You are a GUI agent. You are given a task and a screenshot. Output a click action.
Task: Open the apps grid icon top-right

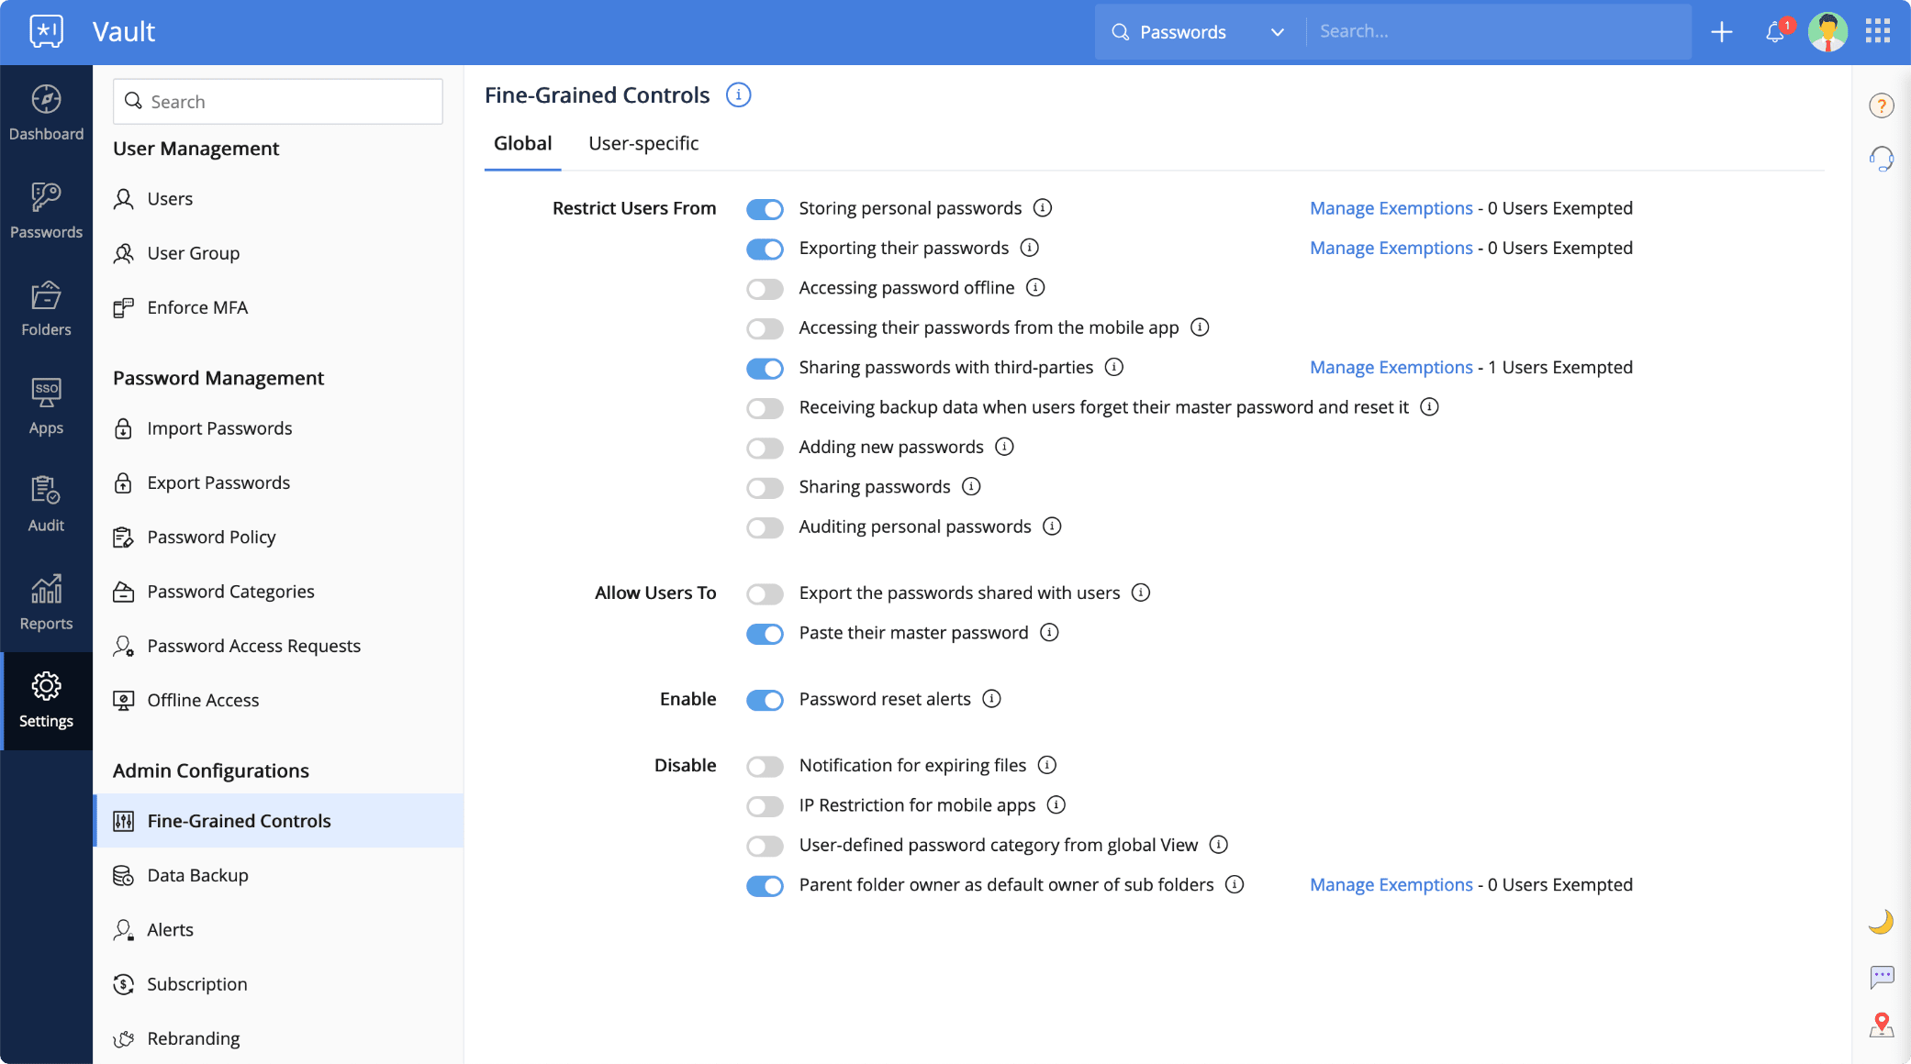[1877, 32]
